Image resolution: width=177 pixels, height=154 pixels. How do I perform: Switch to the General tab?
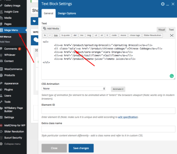[x=48, y=13]
